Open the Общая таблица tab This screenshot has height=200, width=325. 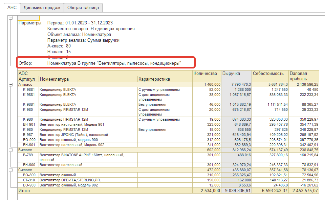click(83, 8)
